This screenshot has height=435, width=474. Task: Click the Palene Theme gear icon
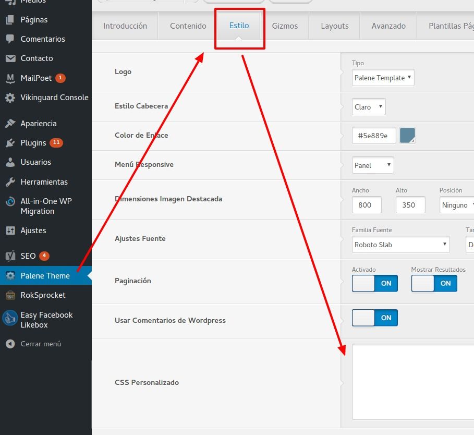(x=10, y=276)
